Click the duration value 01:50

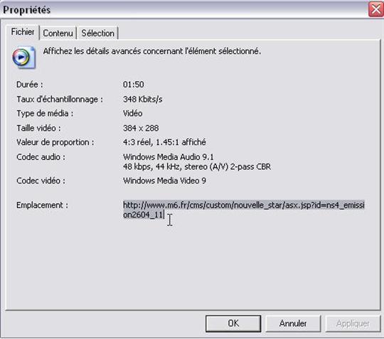133,85
